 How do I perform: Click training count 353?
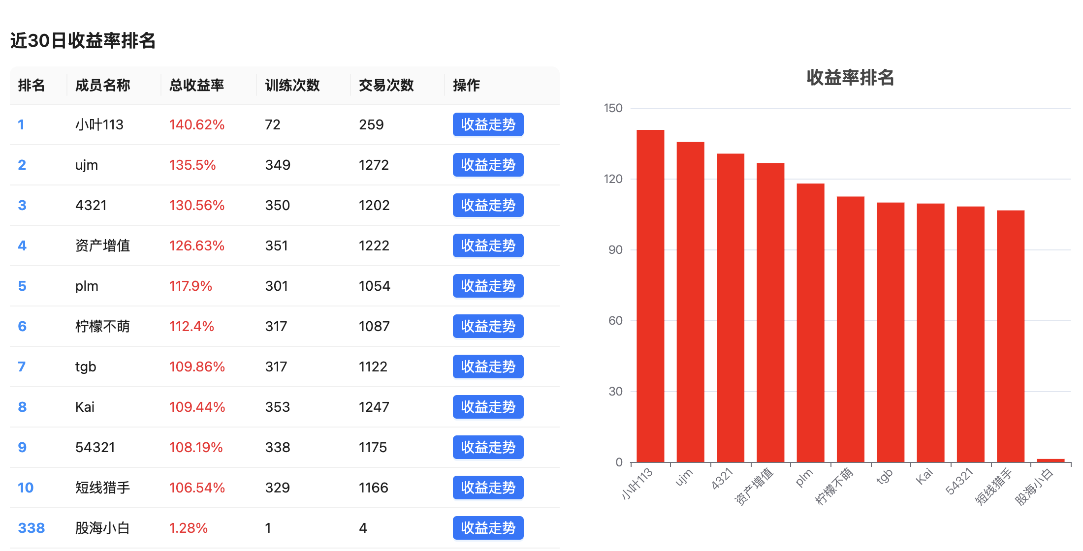point(278,407)
